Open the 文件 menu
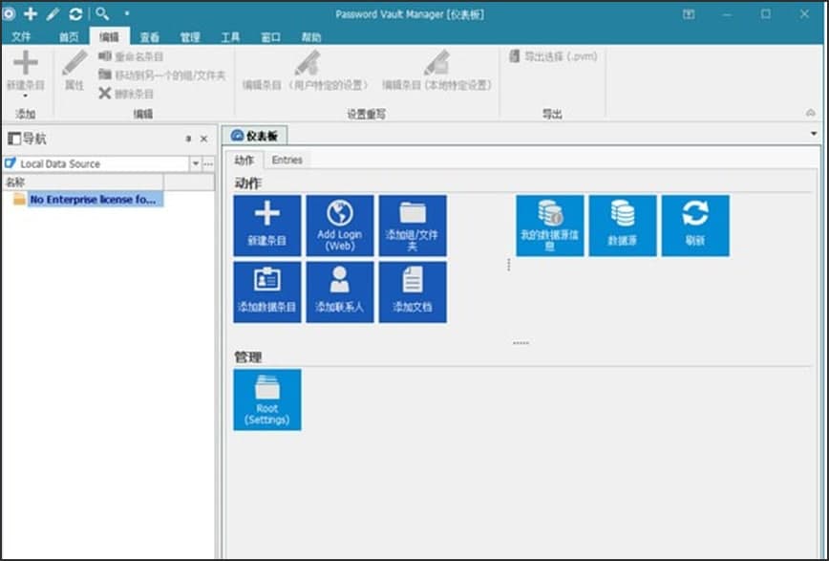The height and width of the screenshot is (561, 829). 21,37
